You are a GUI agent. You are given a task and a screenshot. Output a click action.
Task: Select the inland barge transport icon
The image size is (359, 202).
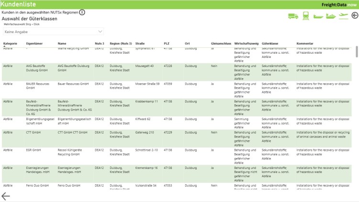318,16
